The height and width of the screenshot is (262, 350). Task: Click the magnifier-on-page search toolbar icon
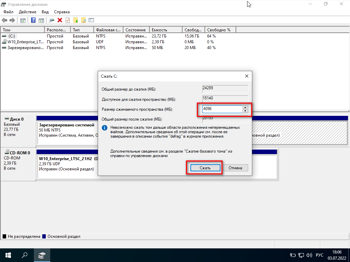tap(83, 20)
